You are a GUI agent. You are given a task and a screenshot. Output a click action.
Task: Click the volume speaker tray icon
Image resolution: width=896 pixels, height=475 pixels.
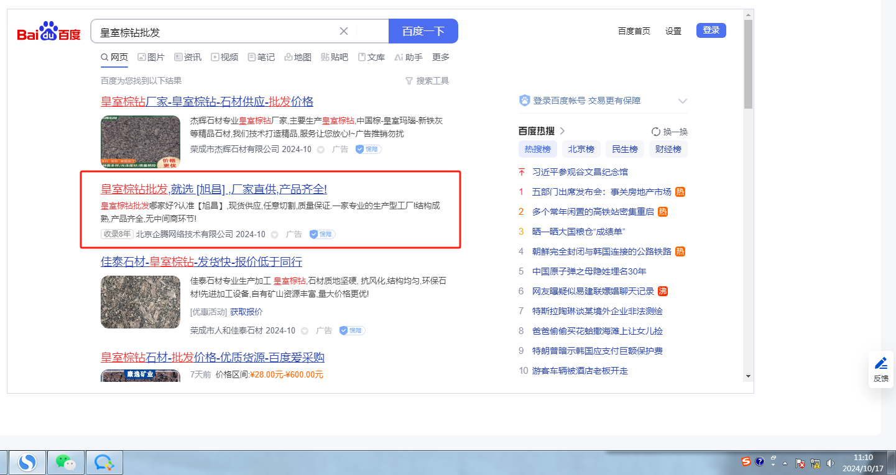(830, 463)
